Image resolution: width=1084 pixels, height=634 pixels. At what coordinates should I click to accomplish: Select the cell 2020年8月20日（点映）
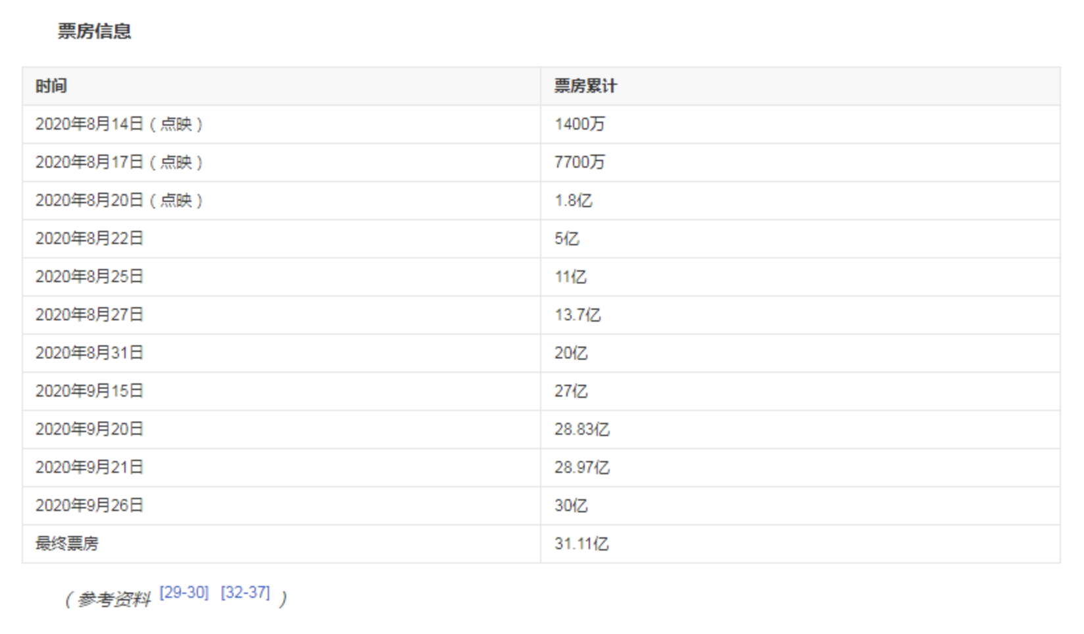coord(282,201)
